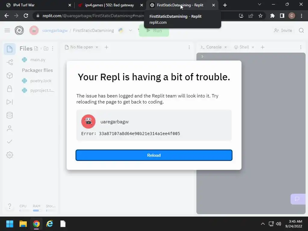Click the RAM usage bar
Image resolution: width=308 pixels, height=231 pixels.
37,210
